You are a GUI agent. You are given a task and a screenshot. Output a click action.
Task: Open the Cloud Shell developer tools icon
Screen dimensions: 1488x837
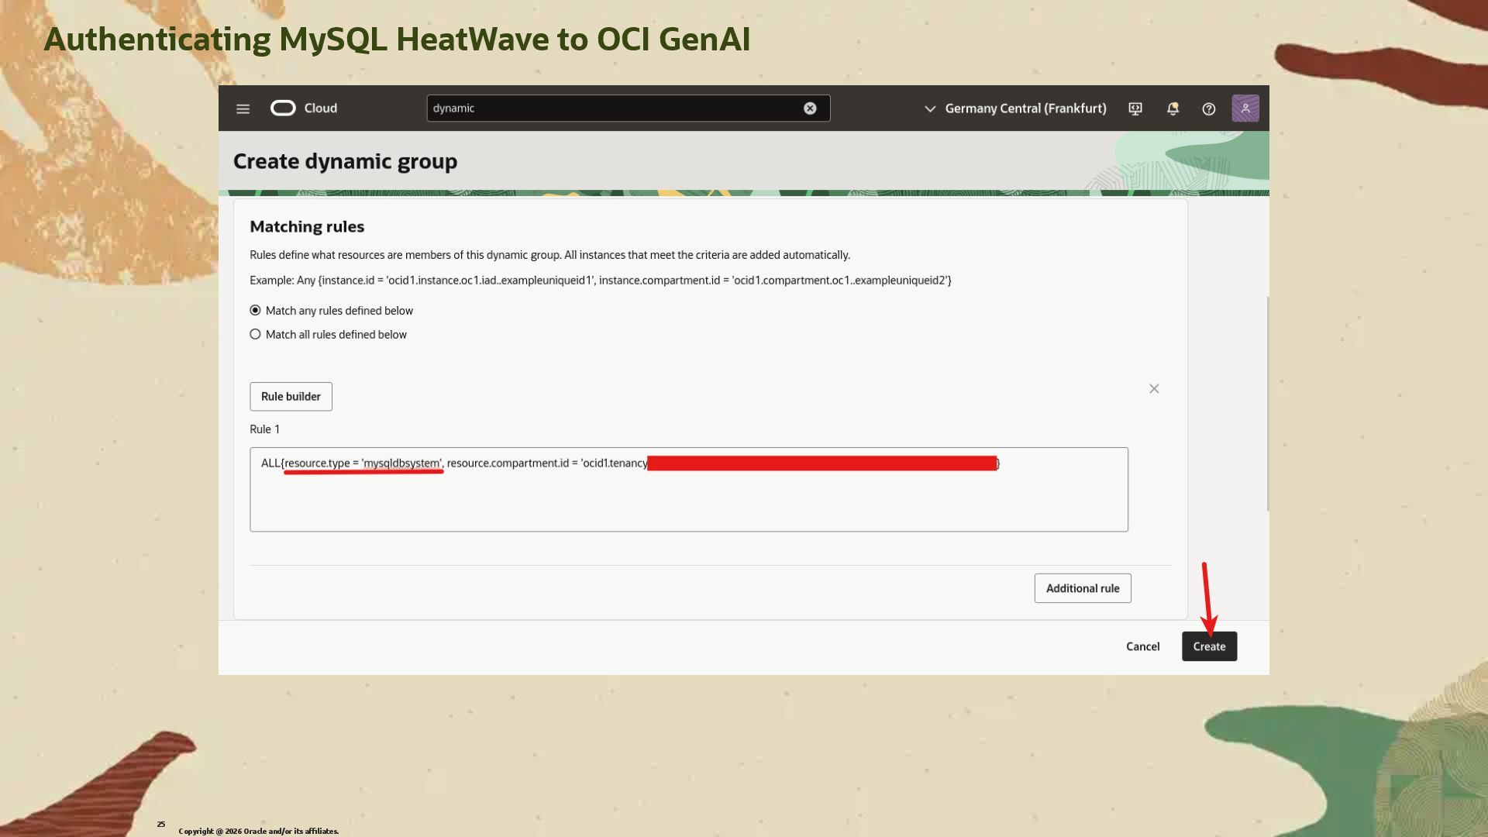point(1135,108)
